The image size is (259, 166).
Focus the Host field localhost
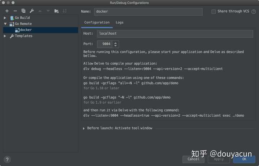click(175, 33)
